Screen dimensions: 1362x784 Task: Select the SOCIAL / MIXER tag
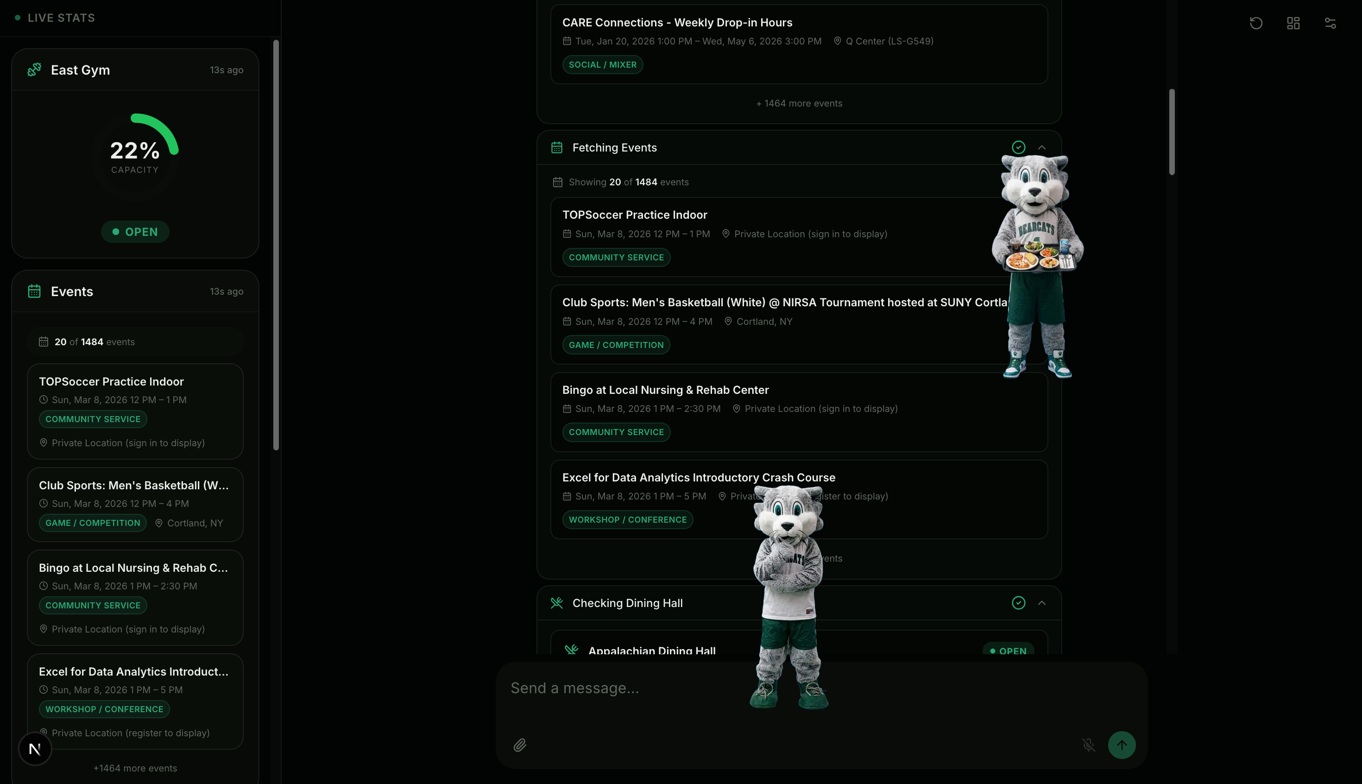[x=602, y=64]
